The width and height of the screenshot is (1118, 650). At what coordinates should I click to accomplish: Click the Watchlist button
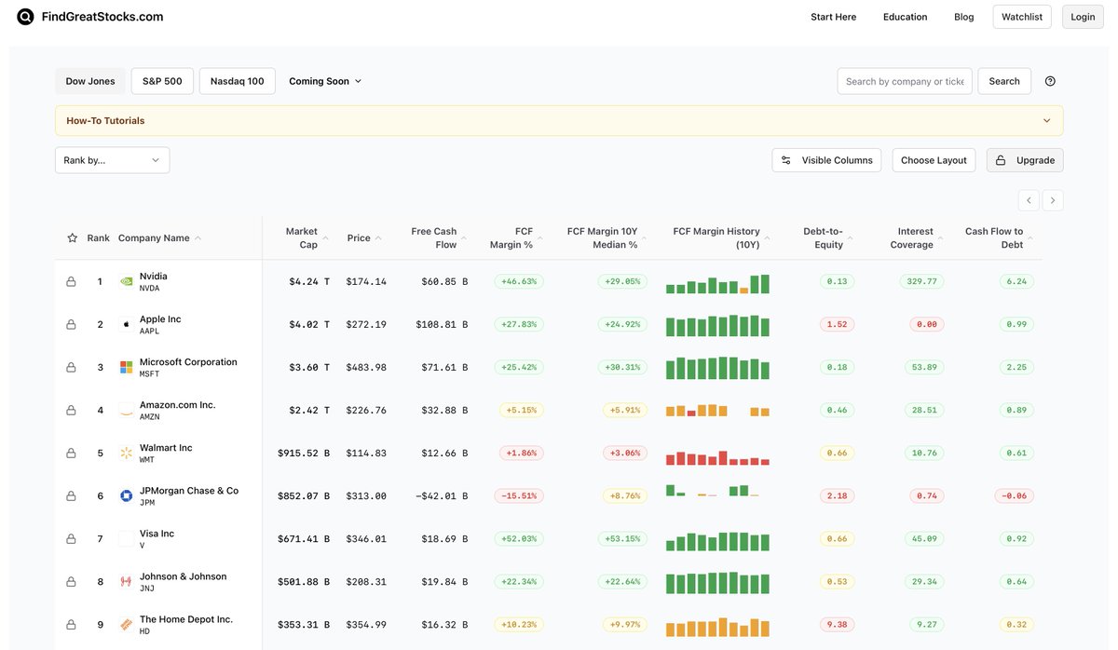[1022, 17]
